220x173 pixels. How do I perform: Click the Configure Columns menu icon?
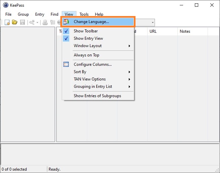[66, 64]
